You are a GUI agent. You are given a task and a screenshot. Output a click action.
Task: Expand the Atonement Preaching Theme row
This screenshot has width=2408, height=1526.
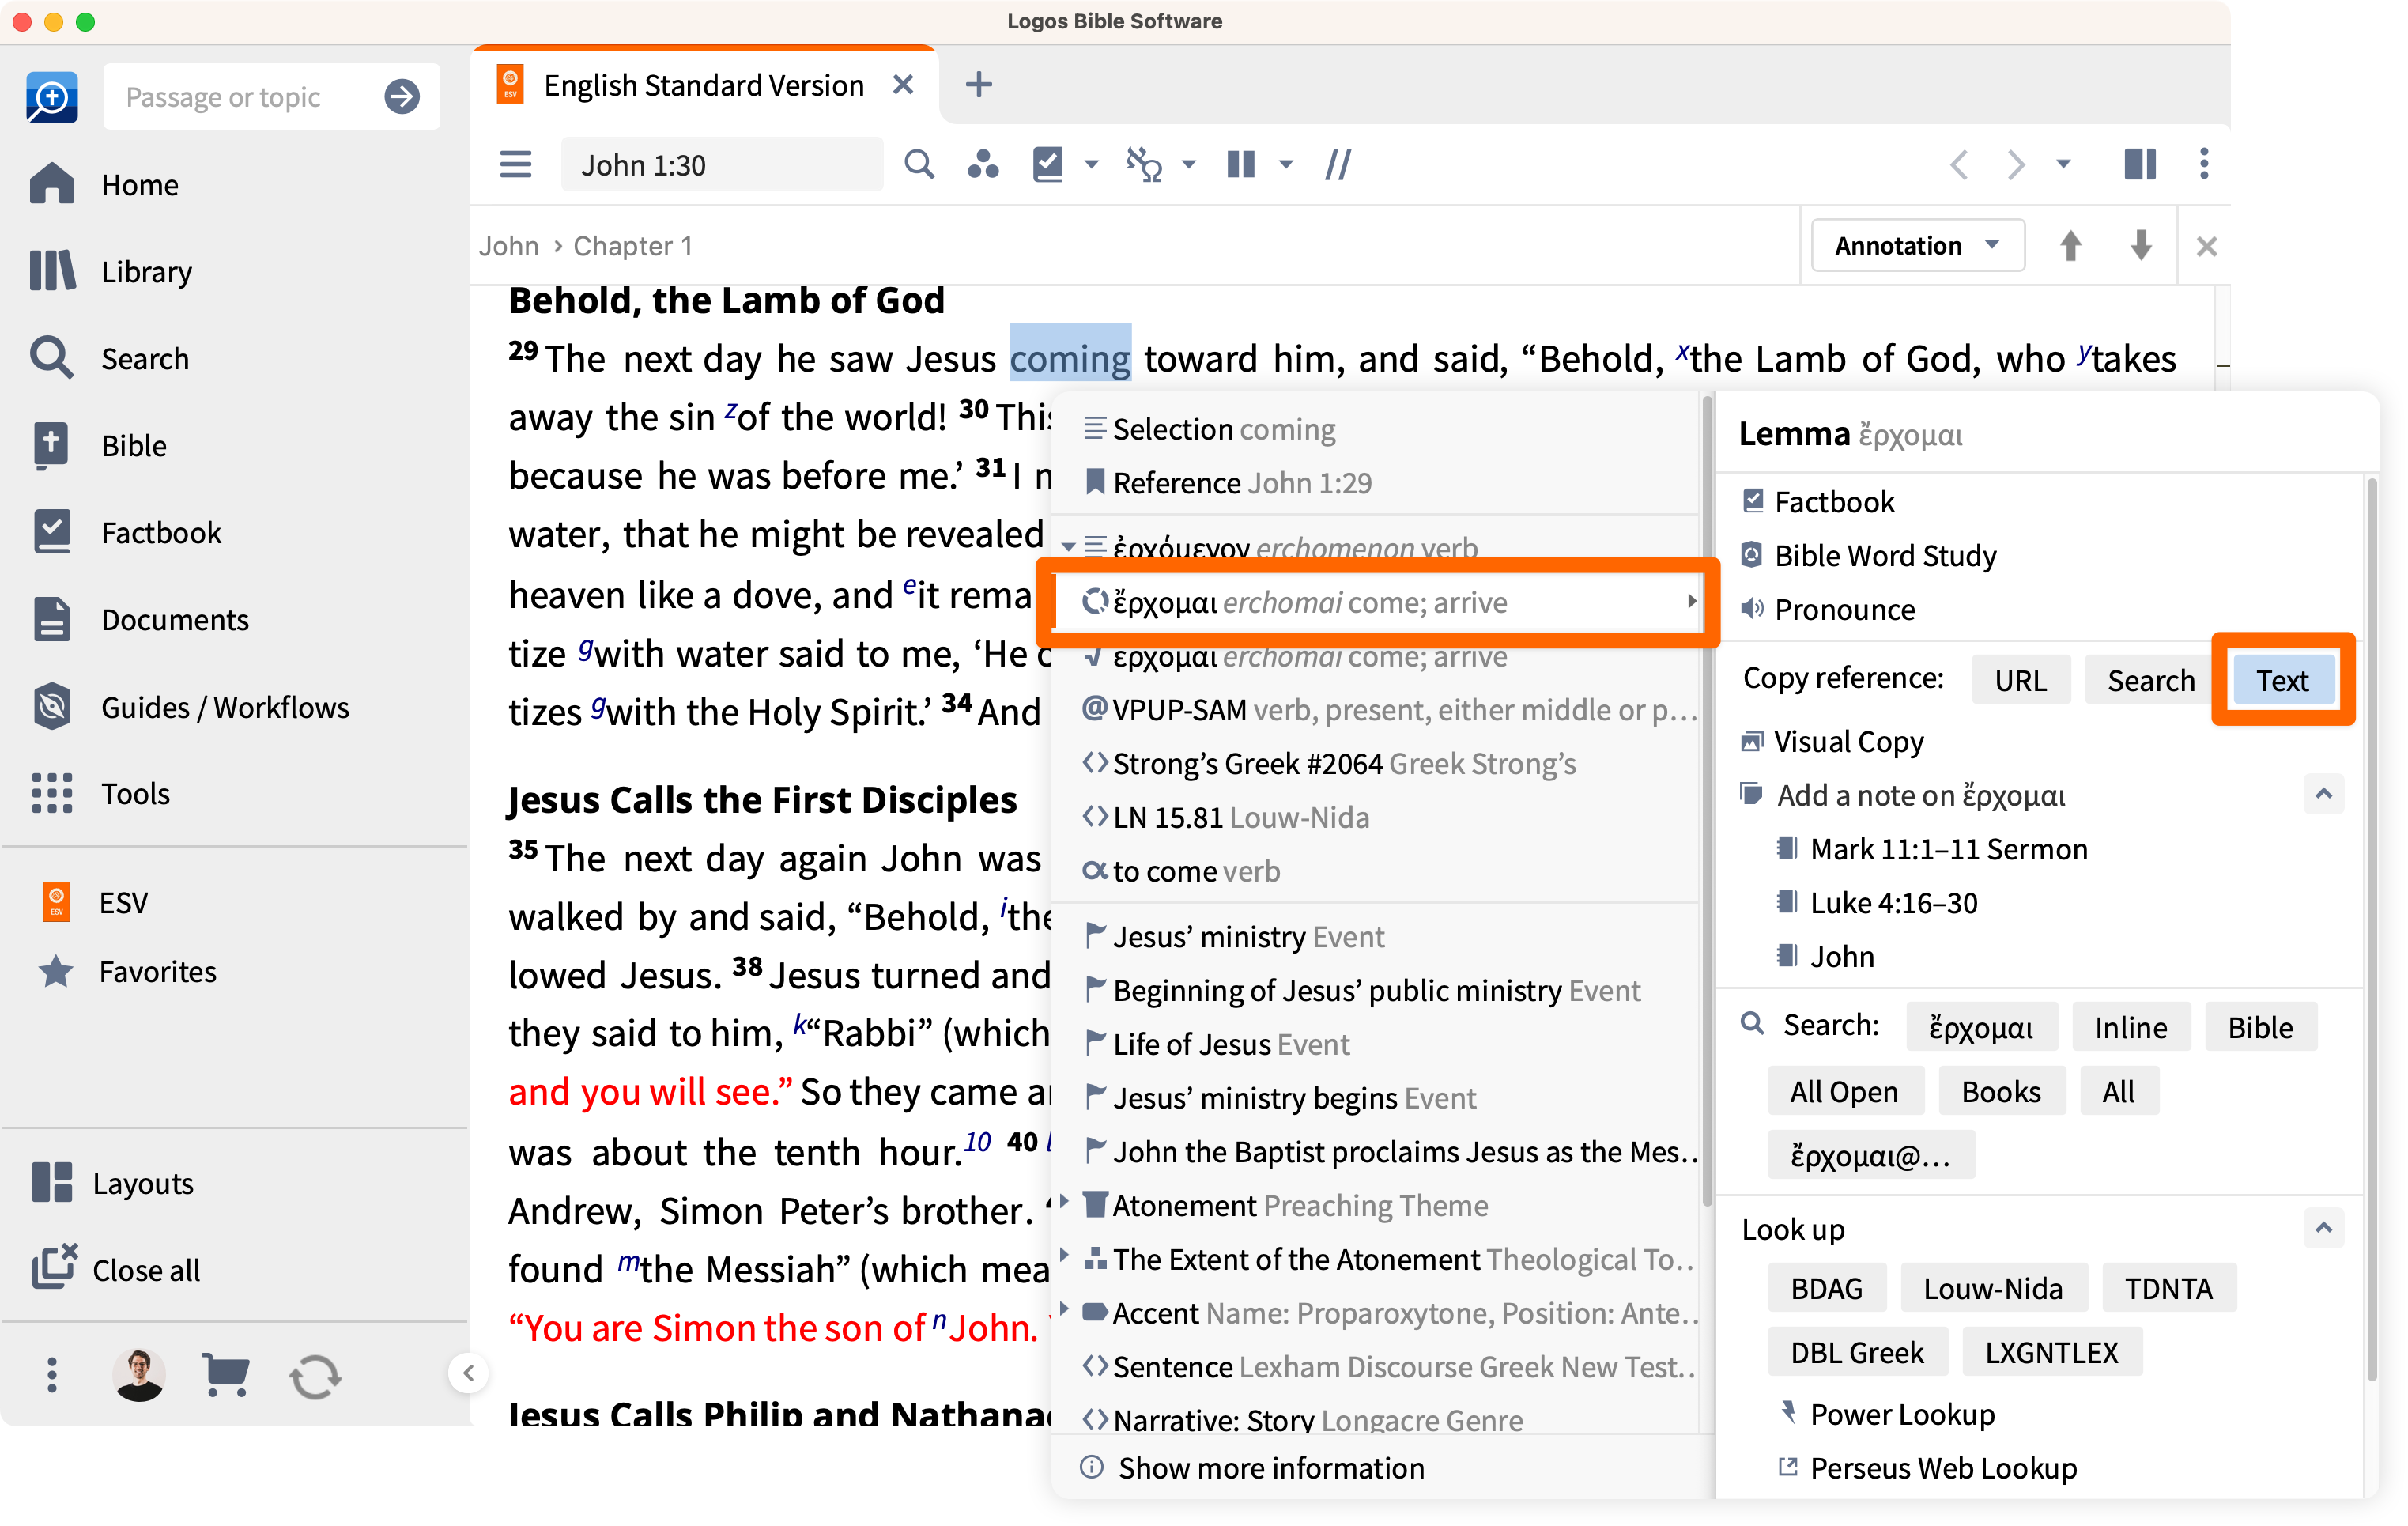(x=1065, y=1200)
